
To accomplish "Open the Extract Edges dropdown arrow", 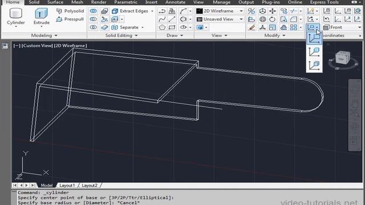I will coord(152,11).
